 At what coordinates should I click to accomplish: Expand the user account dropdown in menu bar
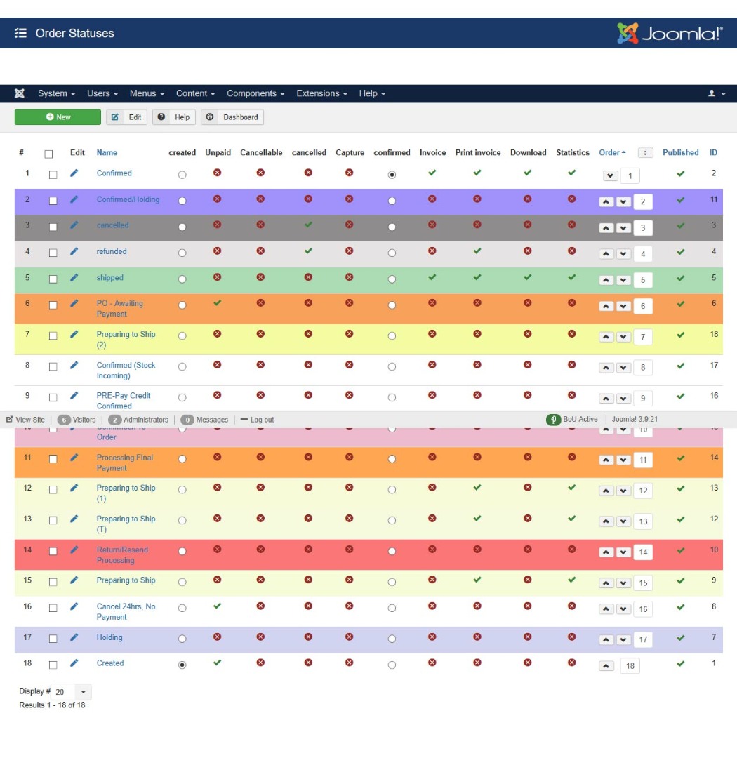point(717,93)
